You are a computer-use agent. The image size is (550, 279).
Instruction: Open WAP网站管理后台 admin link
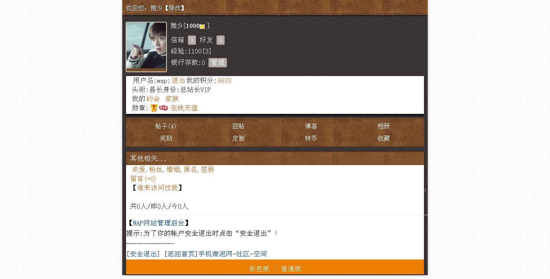click(159, 223)
